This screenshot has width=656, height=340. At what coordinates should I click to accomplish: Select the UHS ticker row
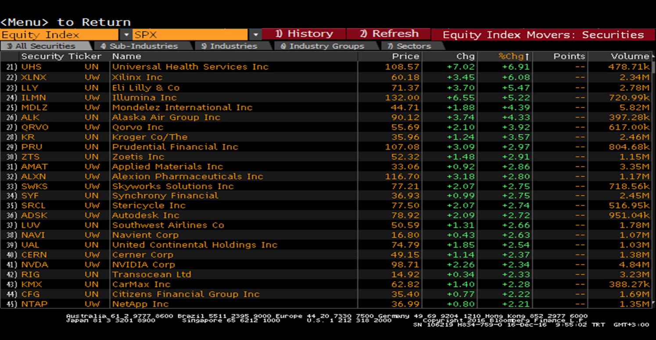[326, 67]
